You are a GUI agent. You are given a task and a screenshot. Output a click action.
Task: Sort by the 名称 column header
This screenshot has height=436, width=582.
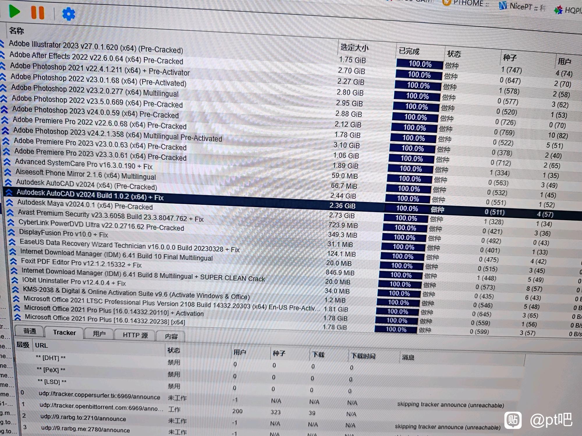17,31
